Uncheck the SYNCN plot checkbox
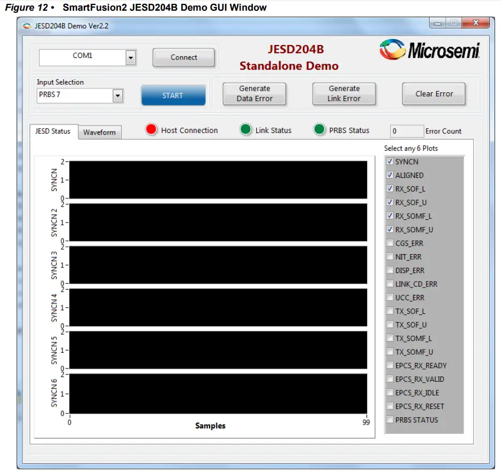The width and height of the screenshot is (501, 473). [x=390, y=161]
